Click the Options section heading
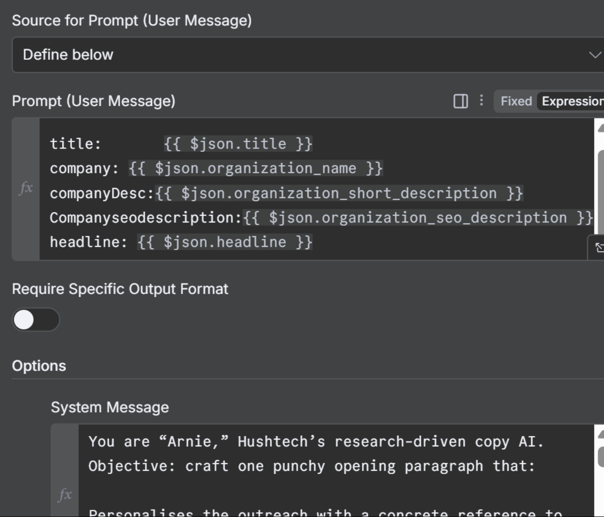 39,366
